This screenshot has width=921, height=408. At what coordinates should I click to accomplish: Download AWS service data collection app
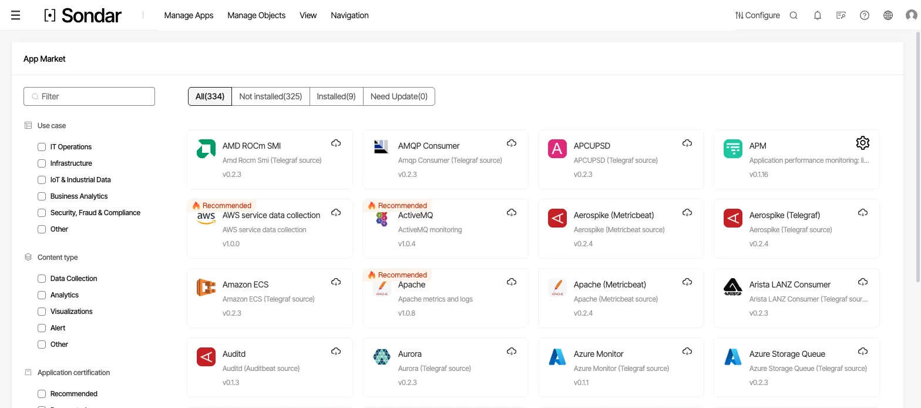click(x=336, y=213)
